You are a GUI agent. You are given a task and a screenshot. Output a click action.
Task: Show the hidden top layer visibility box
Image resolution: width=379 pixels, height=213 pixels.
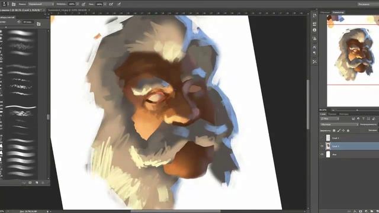(322, 138)
